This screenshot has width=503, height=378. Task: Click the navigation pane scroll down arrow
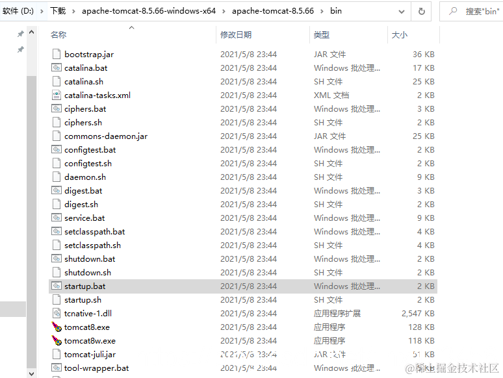pyautogui.click(x=31, y=373)
